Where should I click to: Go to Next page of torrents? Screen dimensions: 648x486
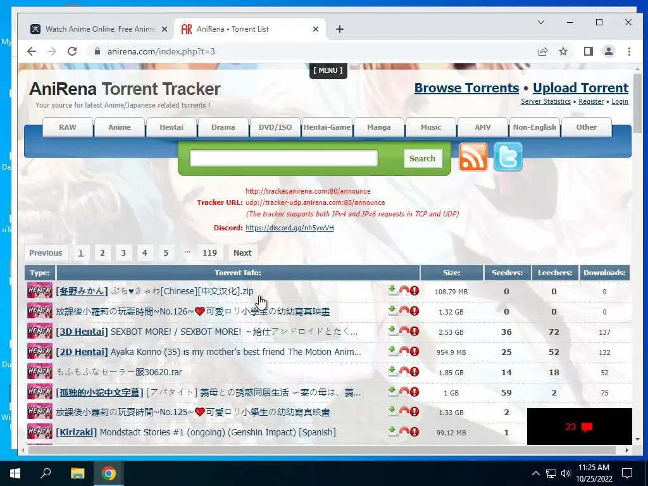[242, 253]
